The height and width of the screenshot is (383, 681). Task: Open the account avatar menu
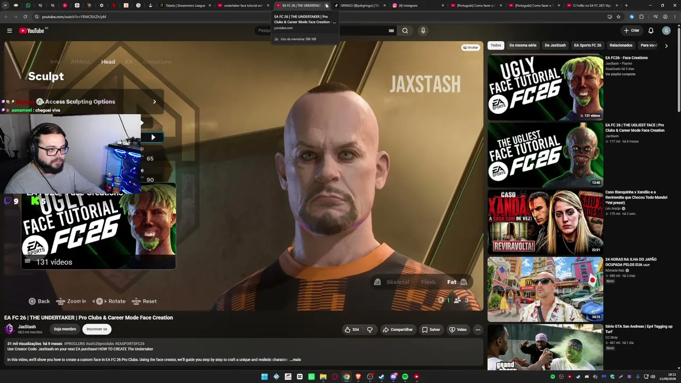pyautogui.click(x=666, y=30)
